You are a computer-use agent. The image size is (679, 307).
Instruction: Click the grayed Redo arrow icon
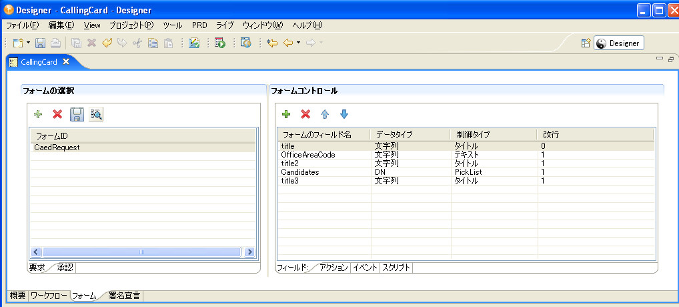point(122,43)
